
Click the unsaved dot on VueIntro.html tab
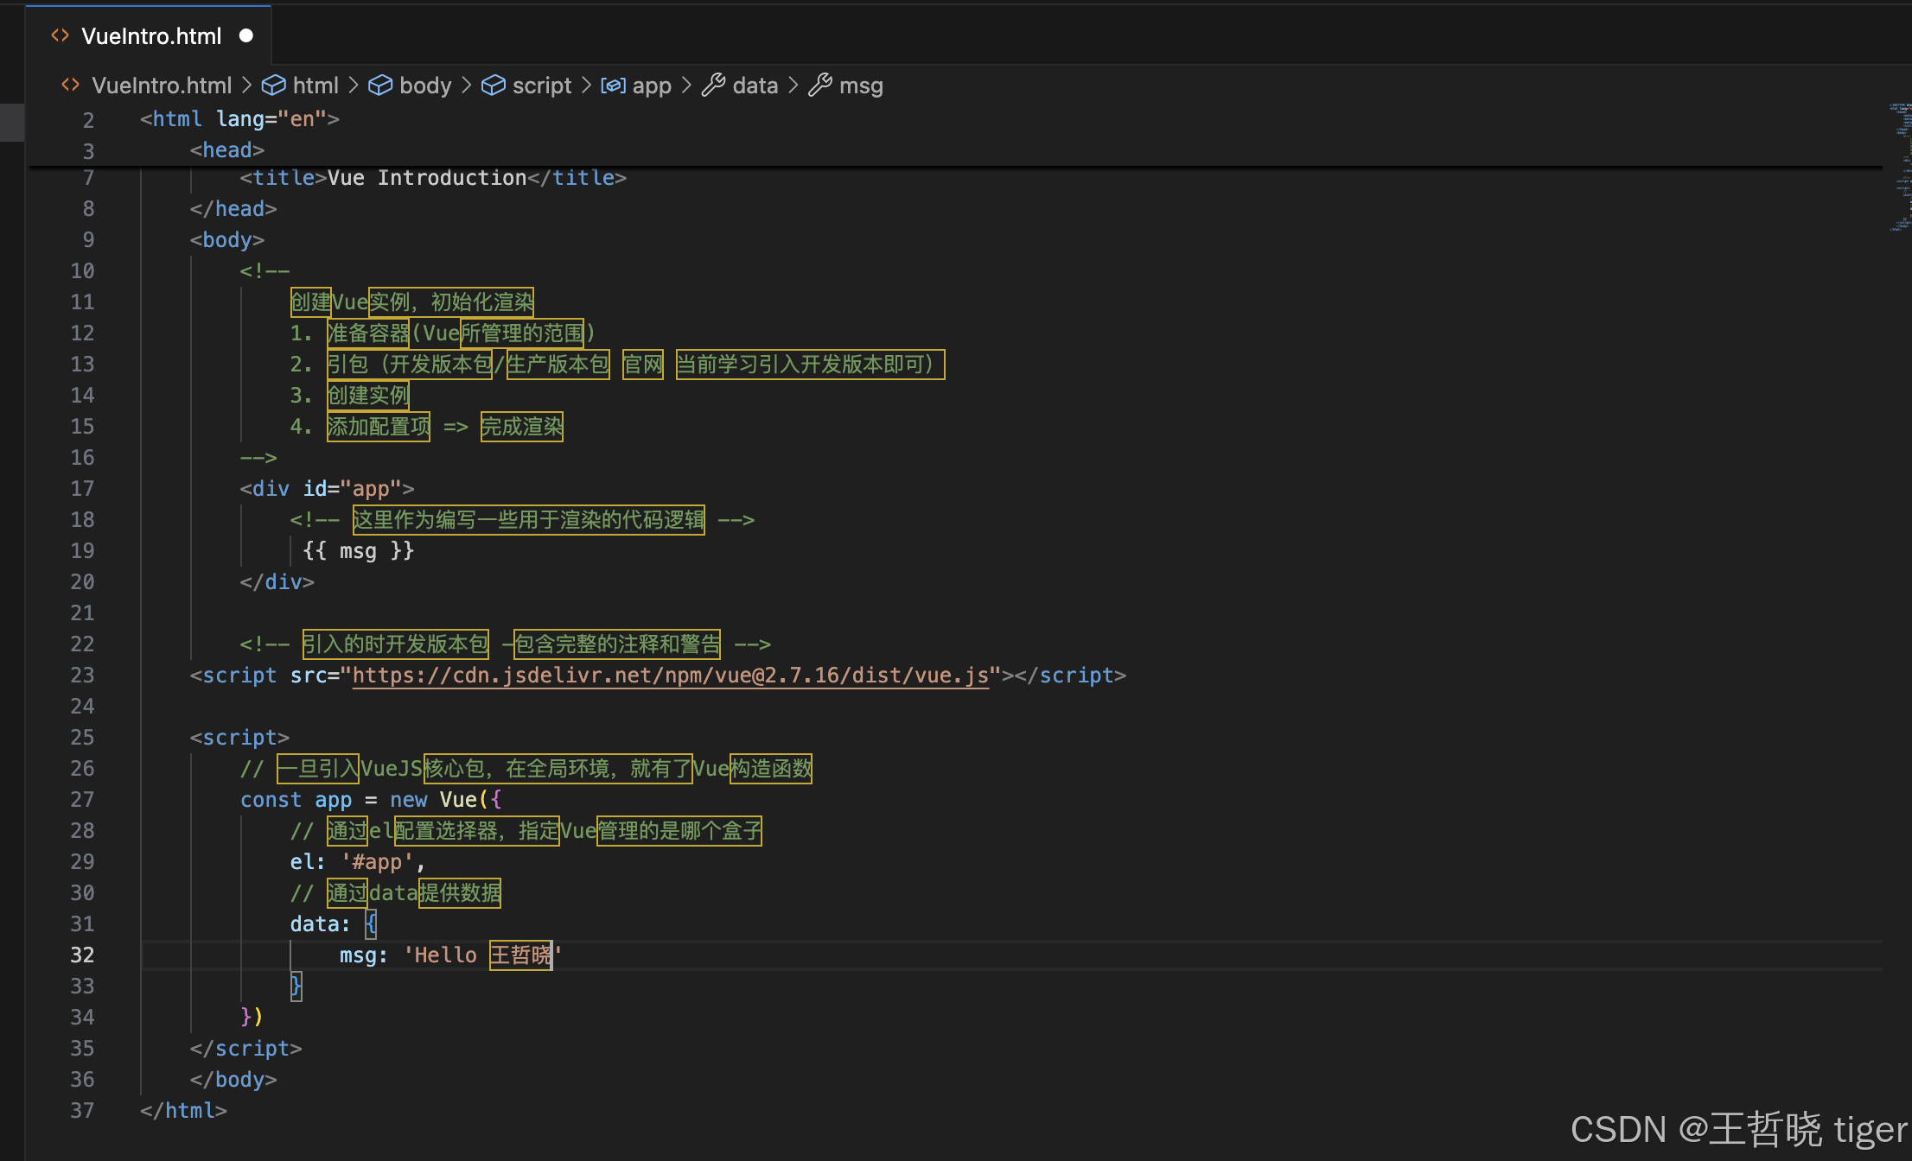246,35
